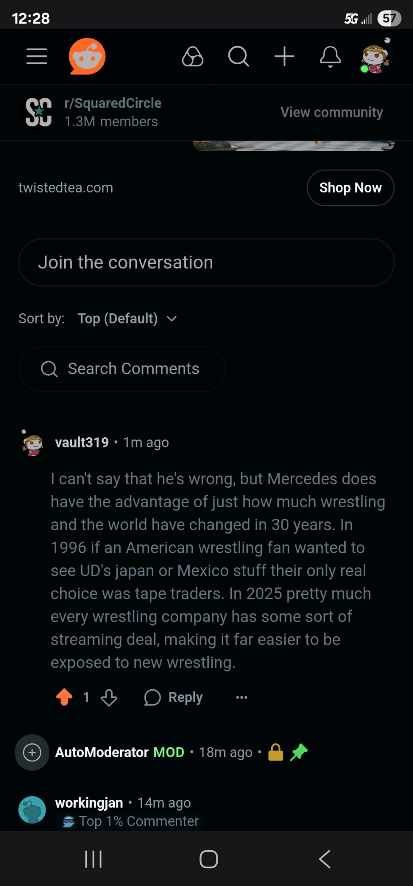Image resolution: width=413 pixels, height=886 pixels.
Task: Tap Join the conversation box
Action: (x=206, y=262)
